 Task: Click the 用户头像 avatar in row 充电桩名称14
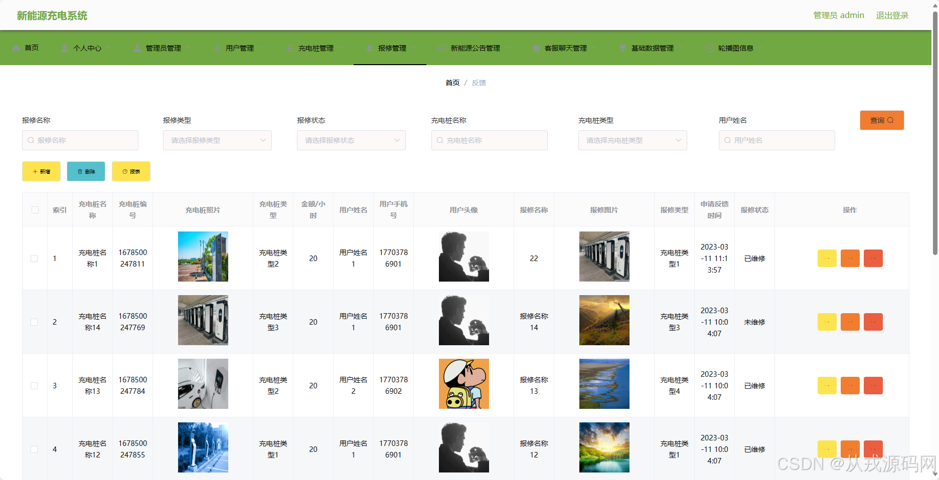[464, 320]
